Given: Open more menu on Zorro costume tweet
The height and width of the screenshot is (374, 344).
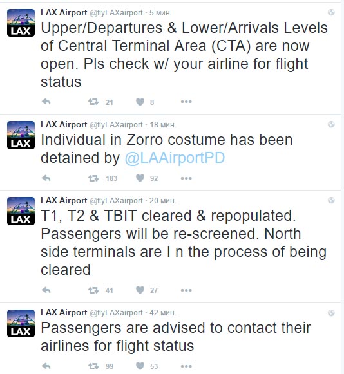Looking at the screenshot, I should pyautogui.click(x=186, y=178).
